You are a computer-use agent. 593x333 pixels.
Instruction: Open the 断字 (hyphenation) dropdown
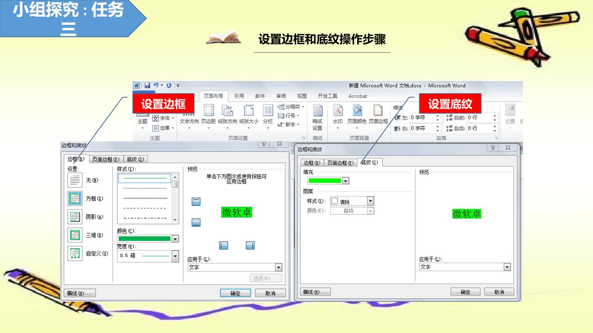click(x=289, y=125)
